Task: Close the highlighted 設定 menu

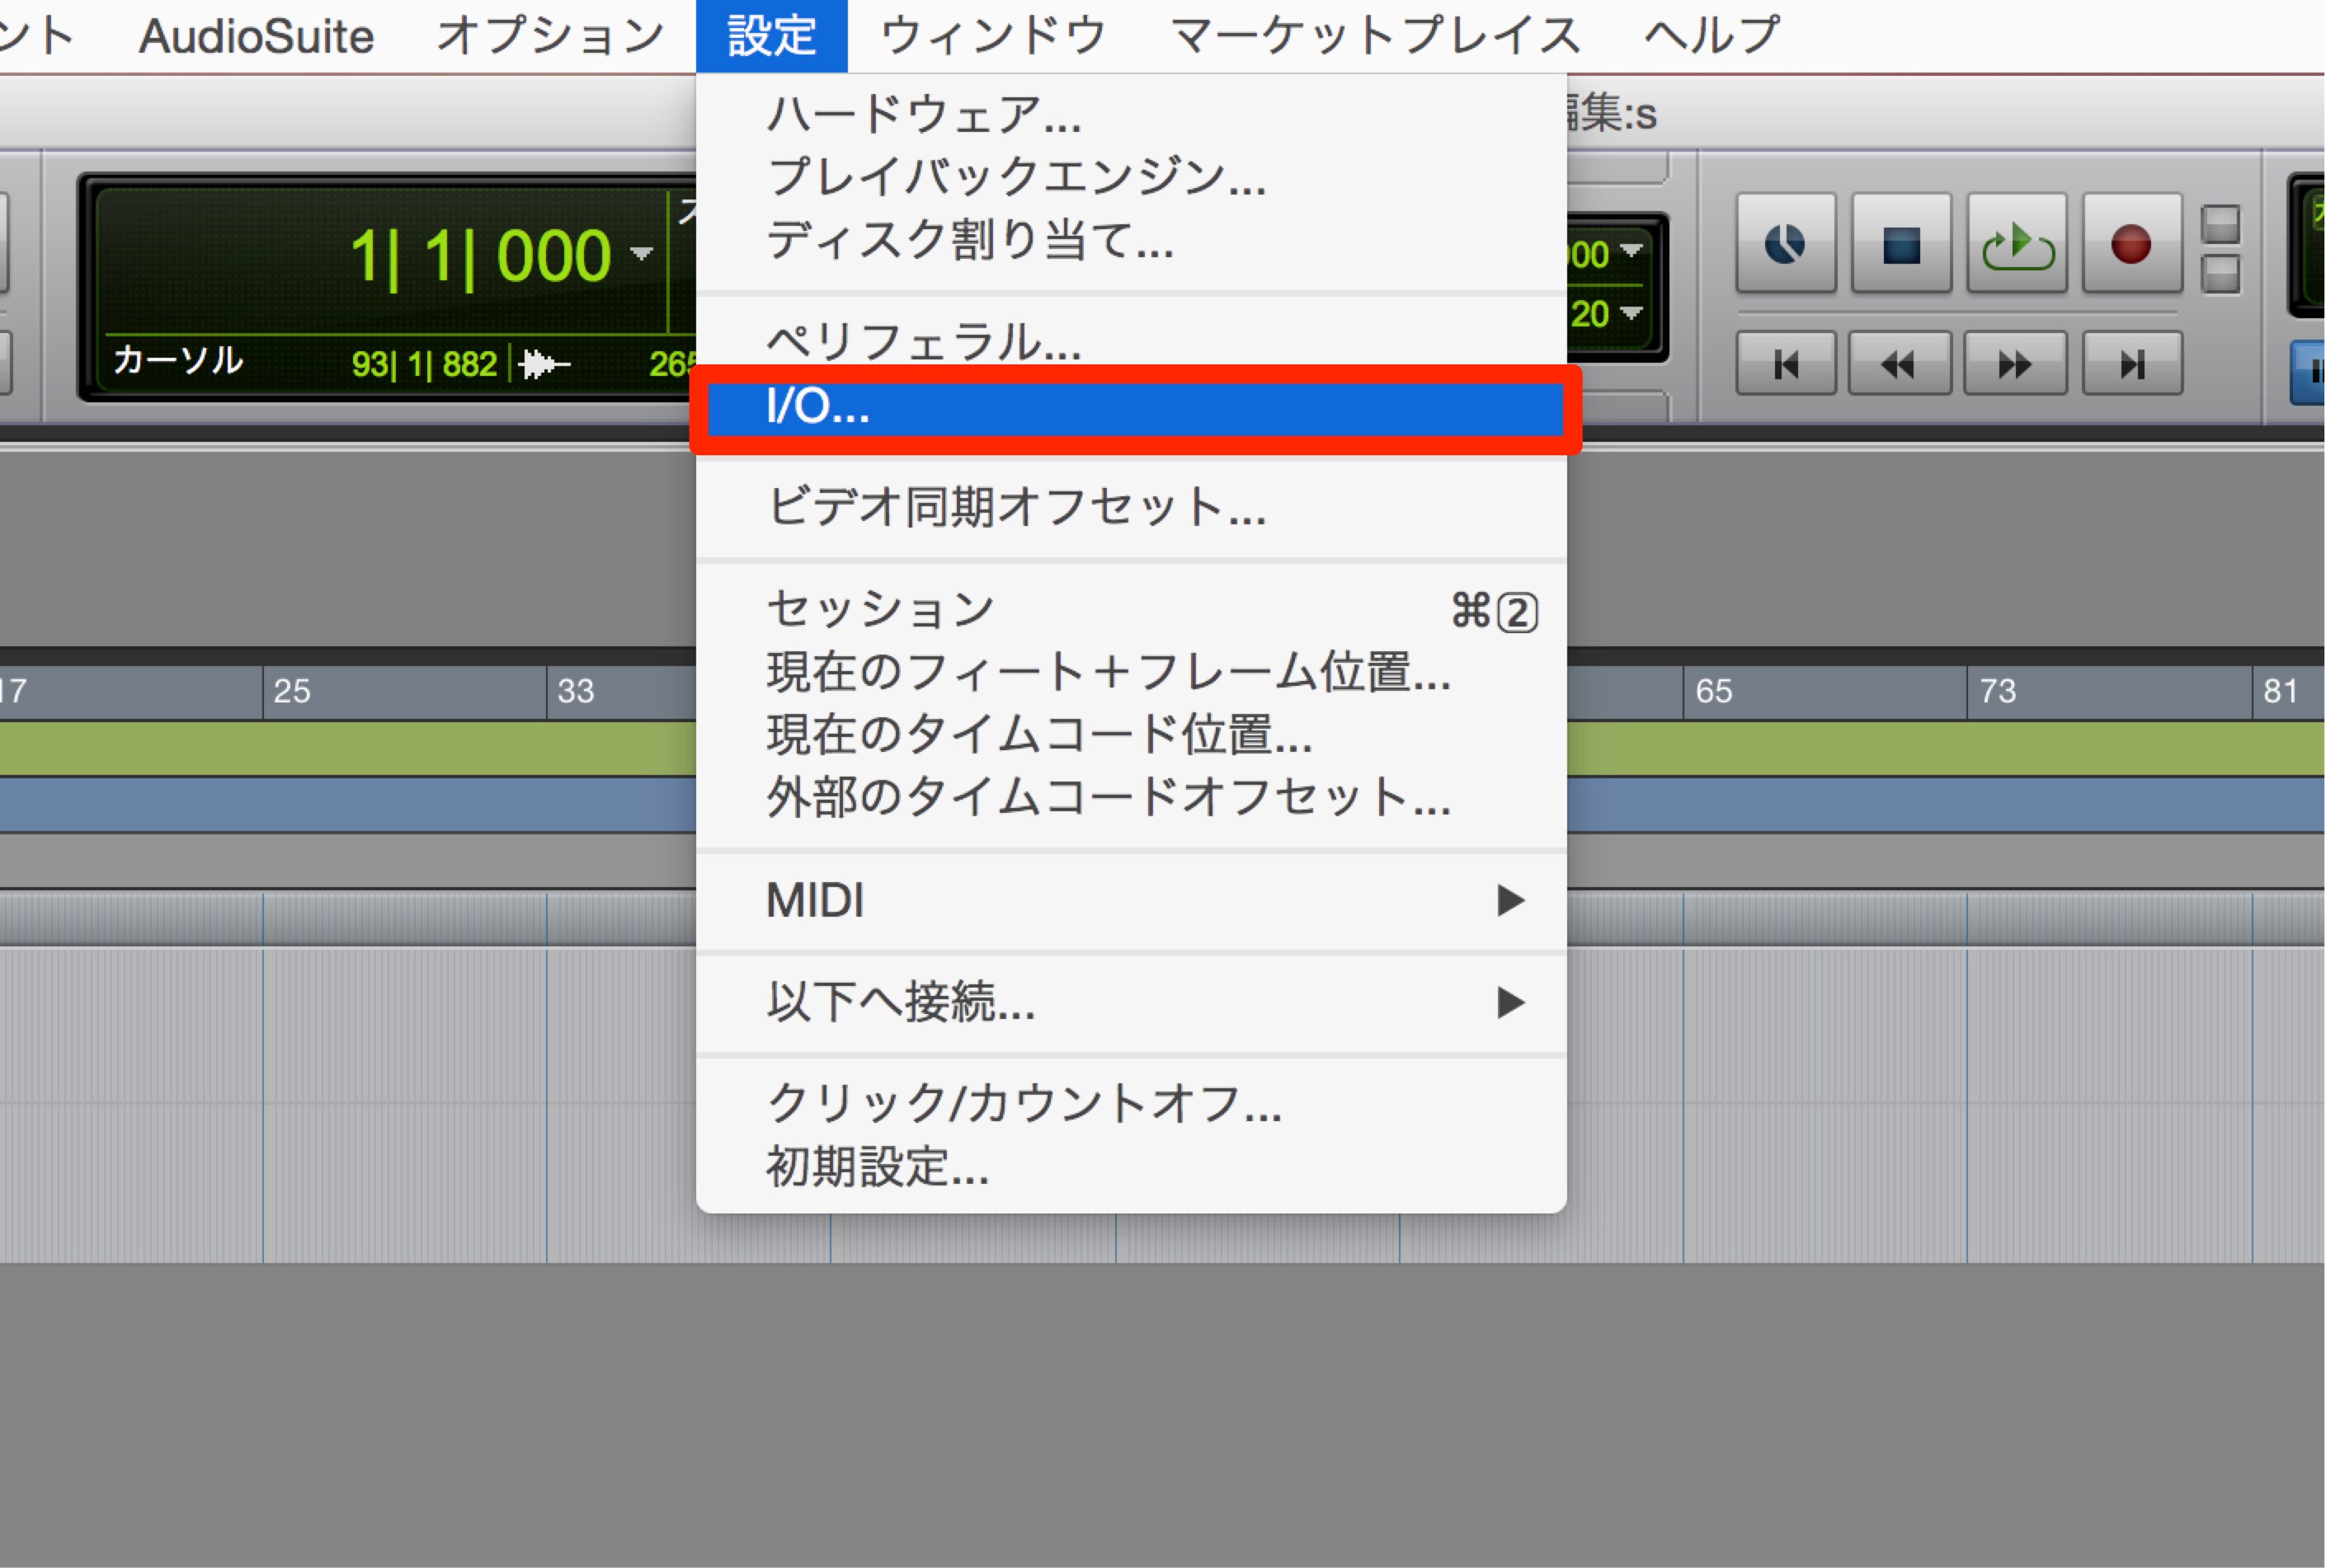Action: [771, 36]
